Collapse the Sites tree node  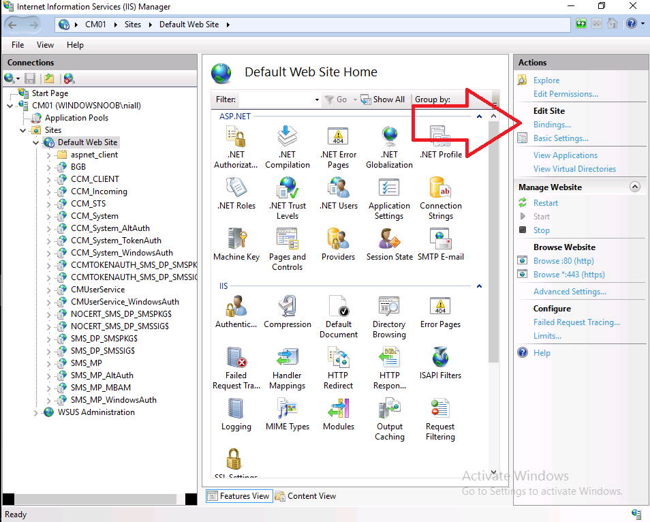[x=22, y=131]
